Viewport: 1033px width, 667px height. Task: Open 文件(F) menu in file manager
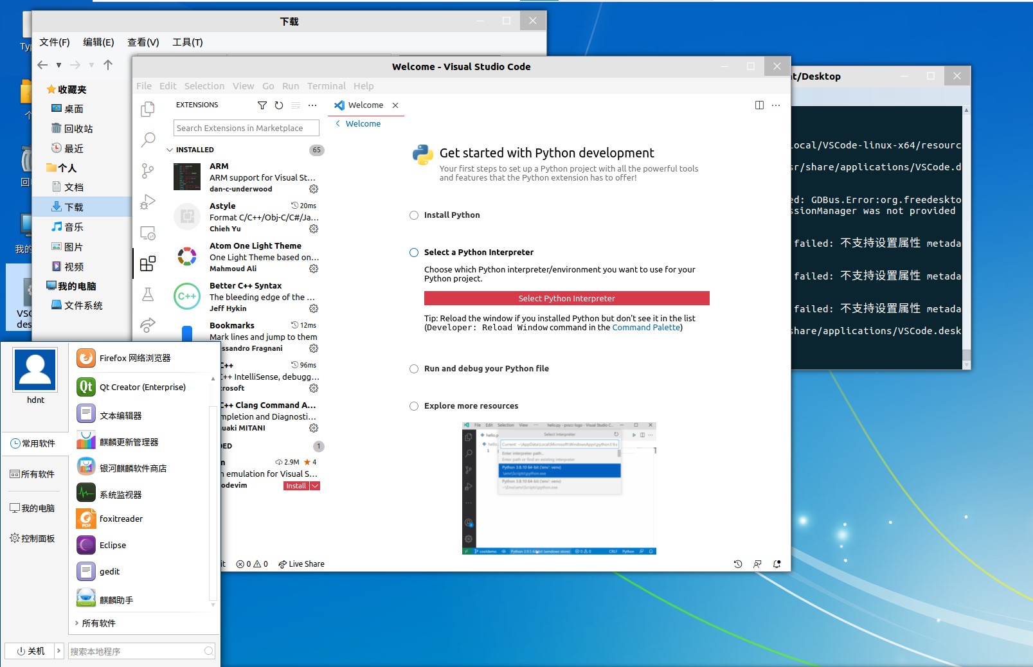tap(55, 42)
